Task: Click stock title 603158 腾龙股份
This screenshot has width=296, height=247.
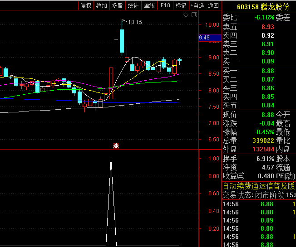Action: point(263,7)
